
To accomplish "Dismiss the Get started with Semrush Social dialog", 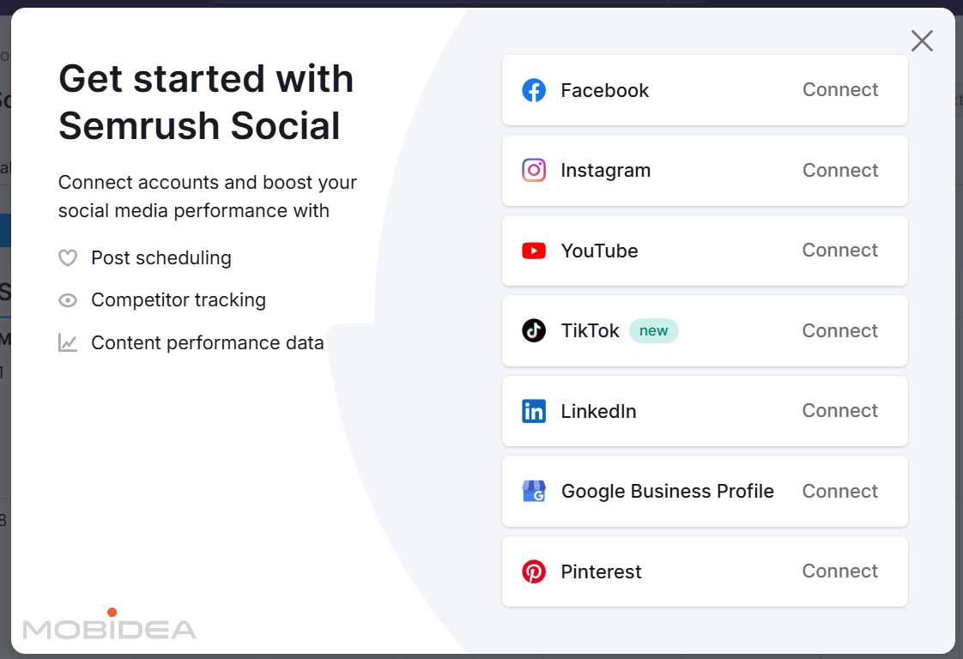I will pyautogui.click(x=922, y=40).
